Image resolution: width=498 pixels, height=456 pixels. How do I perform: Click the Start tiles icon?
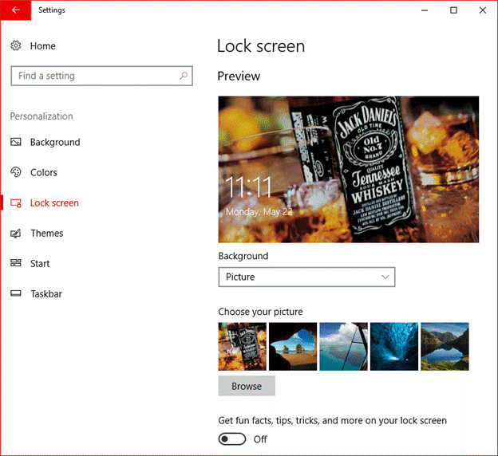pyautogui.click(x=16, y=263)
